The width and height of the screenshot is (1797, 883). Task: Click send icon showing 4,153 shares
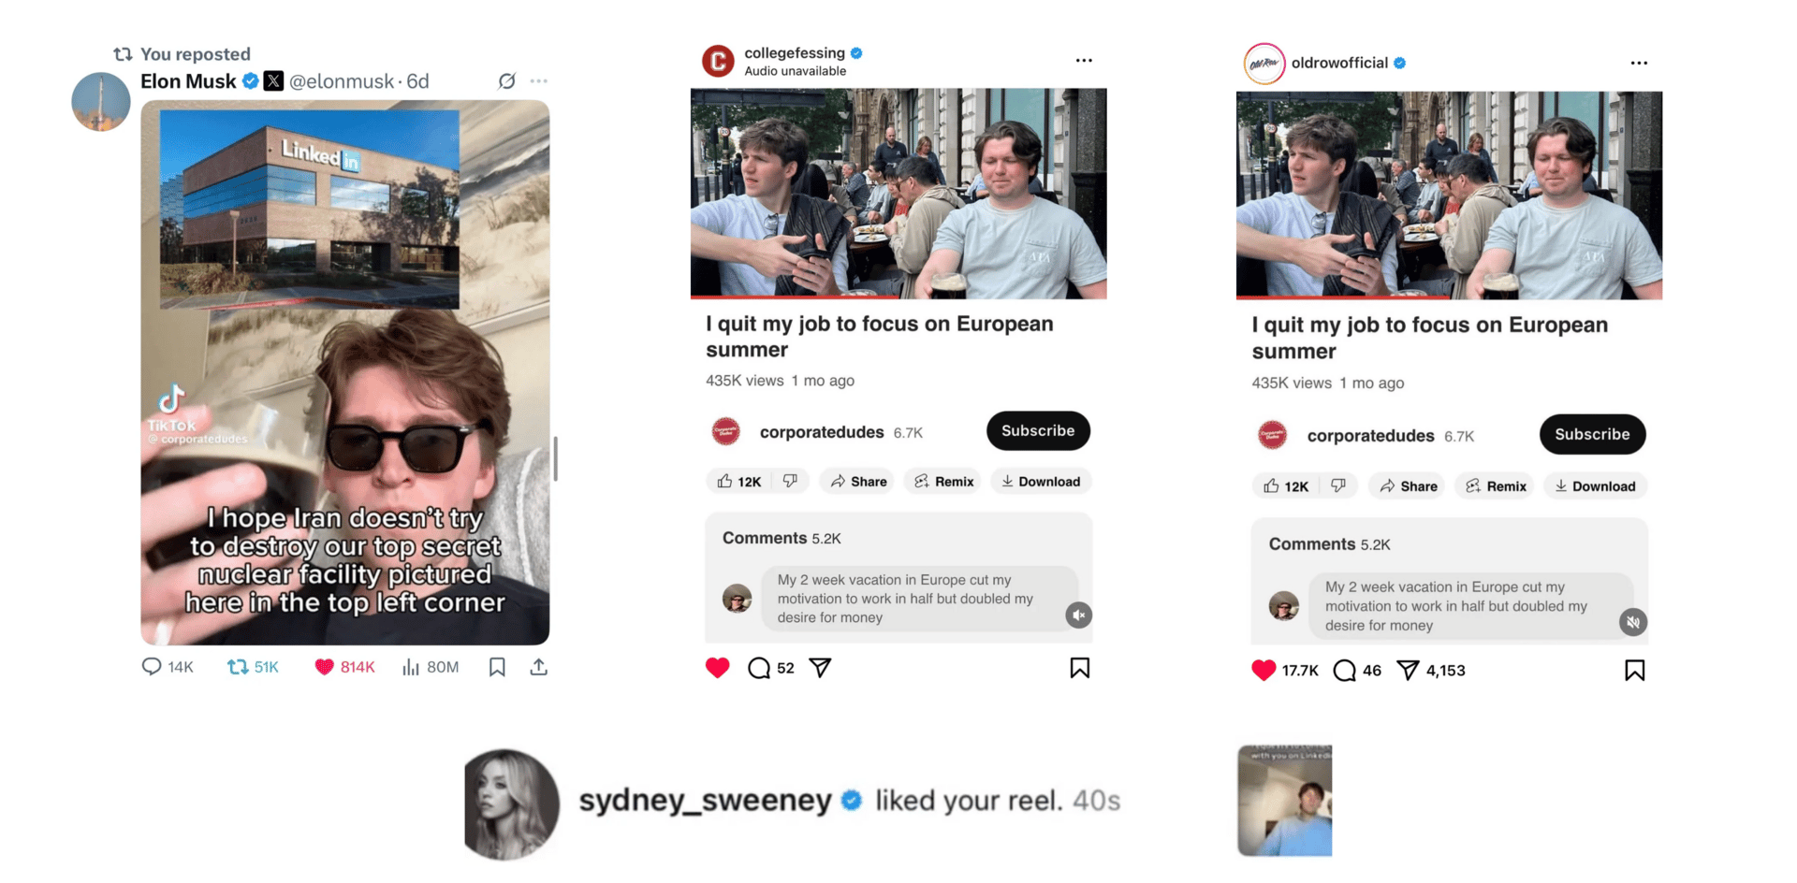point(1408,670)
